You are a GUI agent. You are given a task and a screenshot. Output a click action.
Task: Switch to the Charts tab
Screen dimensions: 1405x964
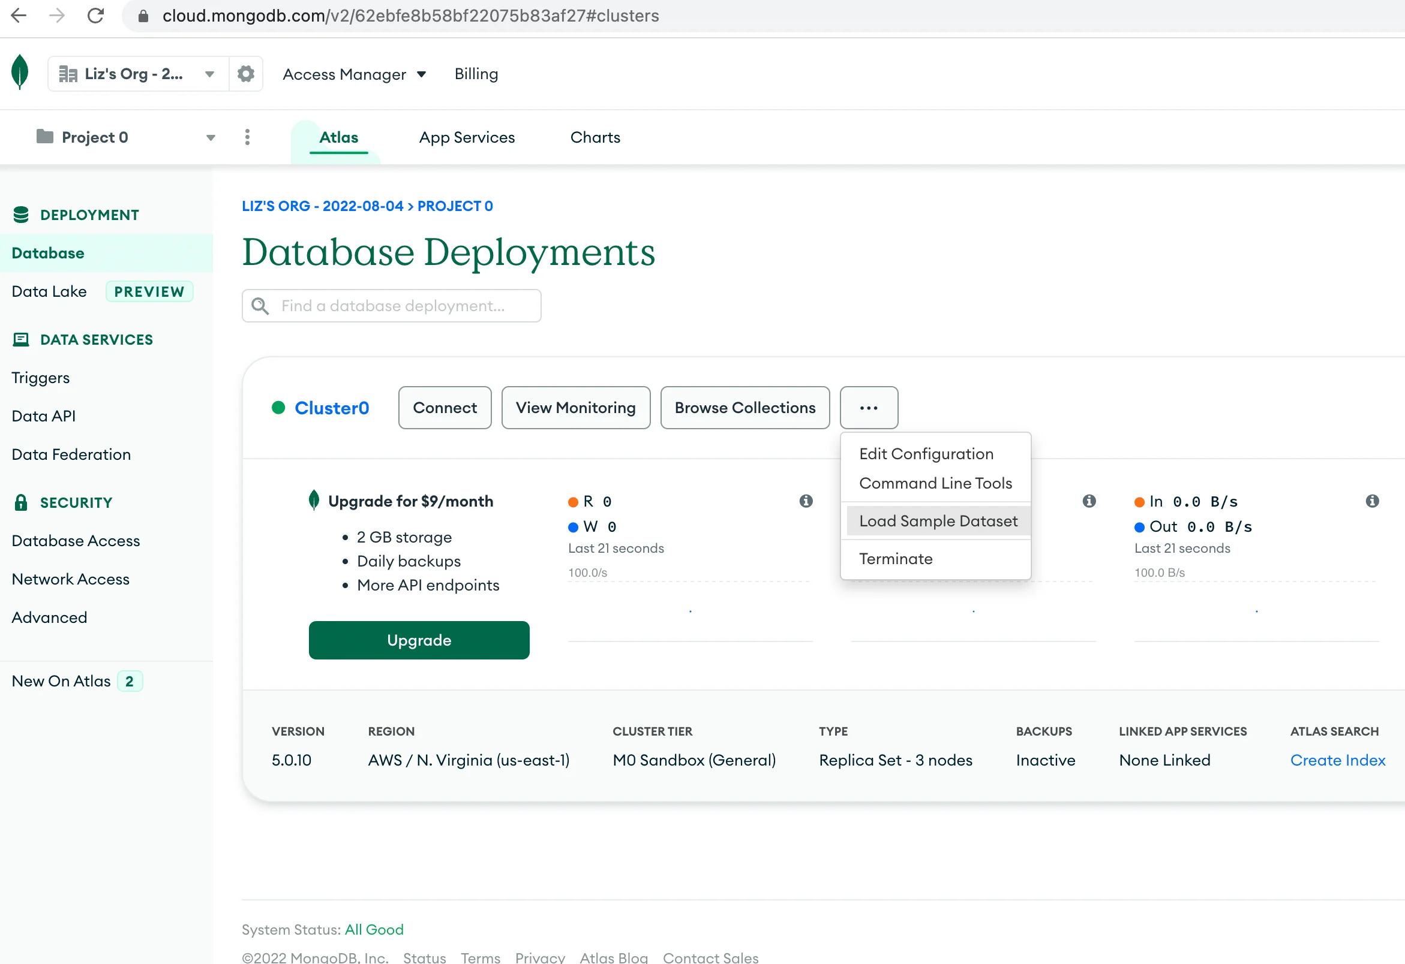point(595,137)
